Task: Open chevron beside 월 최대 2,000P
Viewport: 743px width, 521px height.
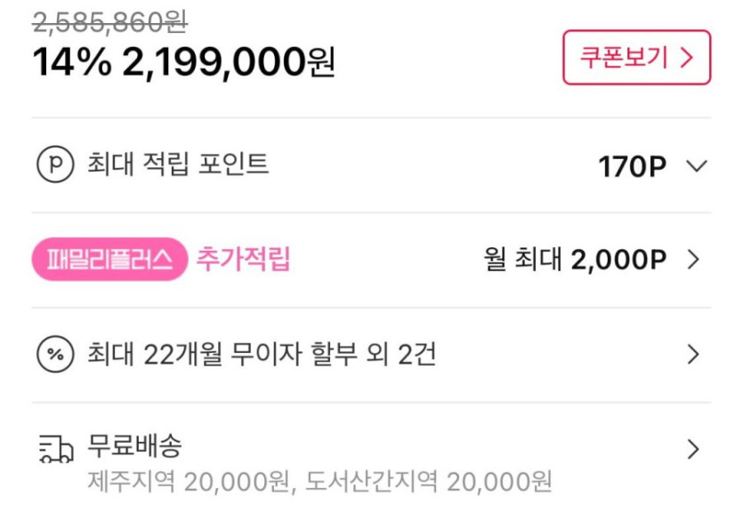Action: (694, 260)
